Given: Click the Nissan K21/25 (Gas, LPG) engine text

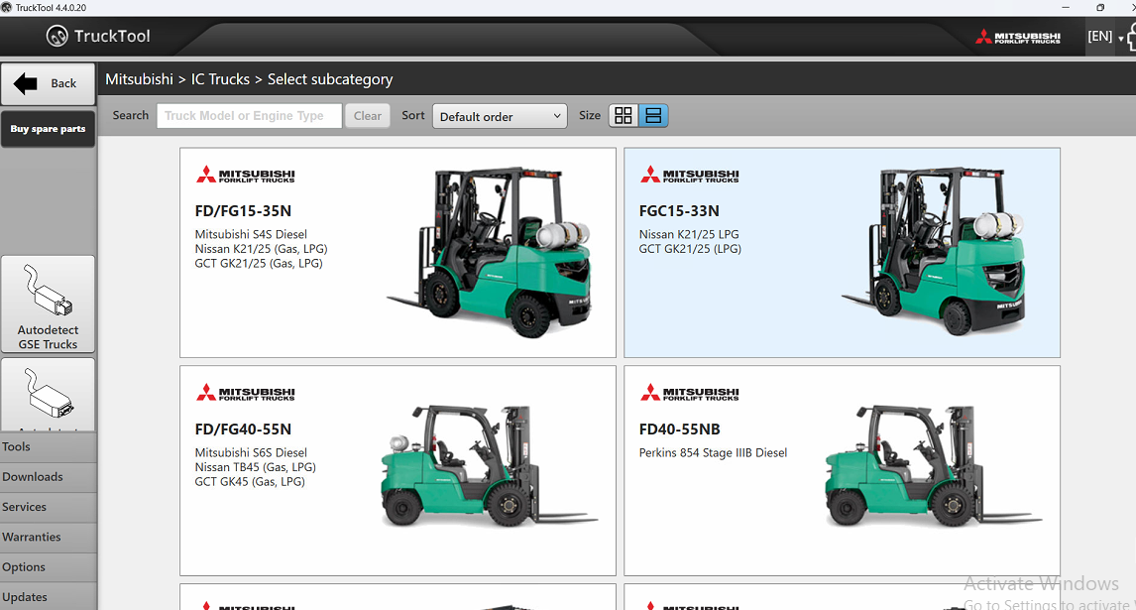Looking at the screenshot, I should click(x=261, y=249).
